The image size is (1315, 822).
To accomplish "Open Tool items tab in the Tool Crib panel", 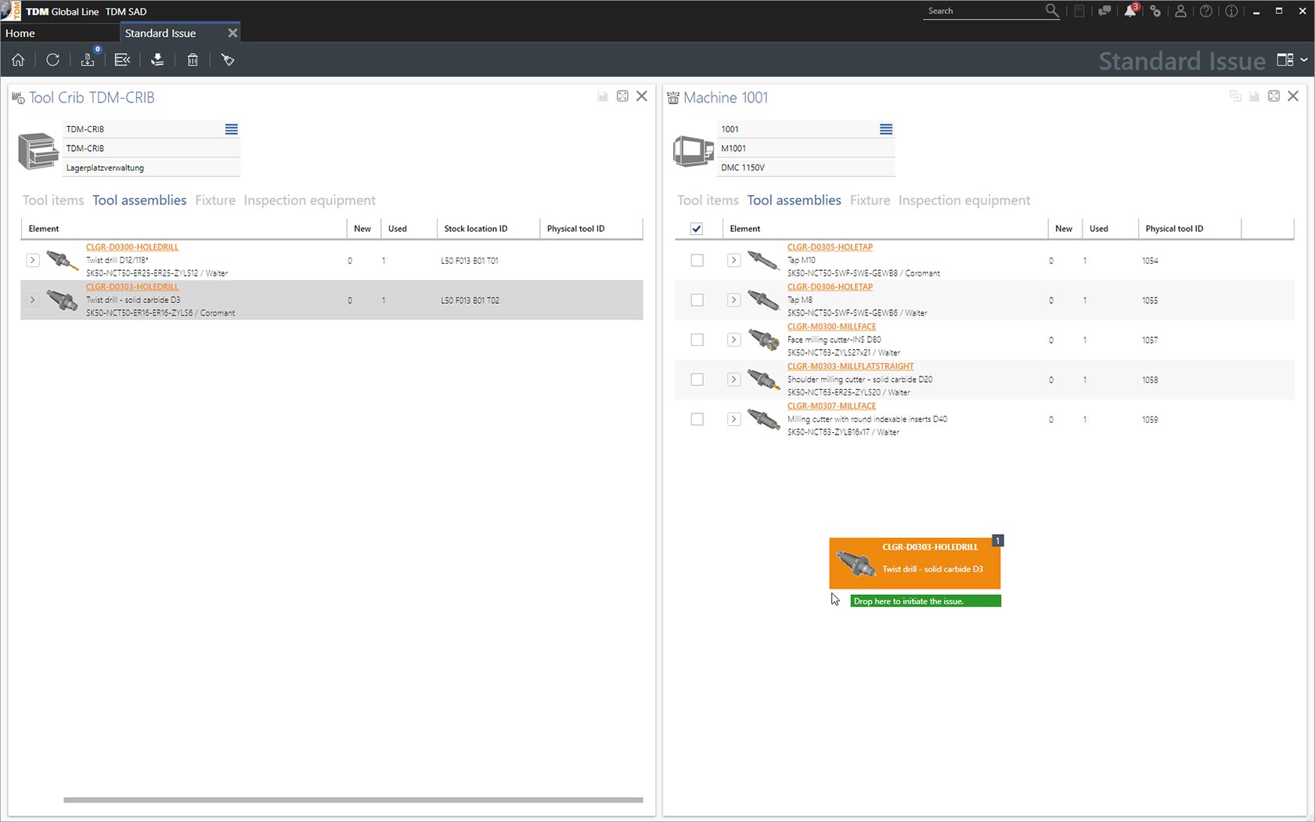I will point(53,200).
